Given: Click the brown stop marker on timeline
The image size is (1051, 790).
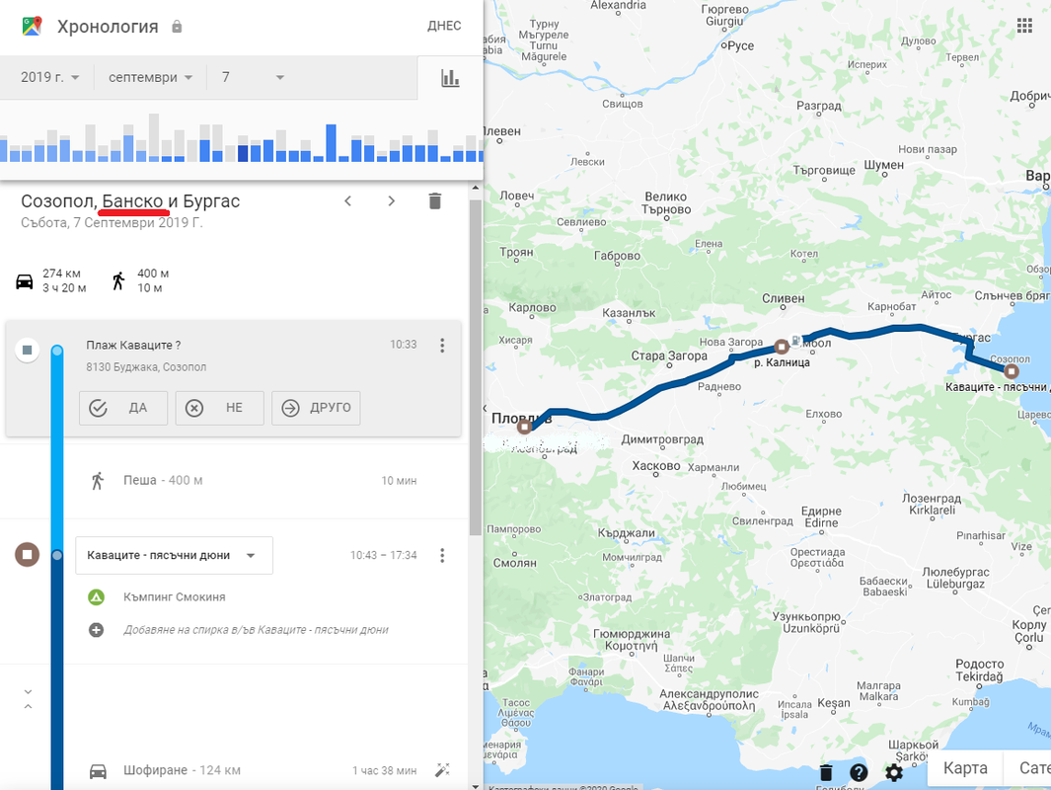Looking at the screenshot, I should tap(28, 555).
